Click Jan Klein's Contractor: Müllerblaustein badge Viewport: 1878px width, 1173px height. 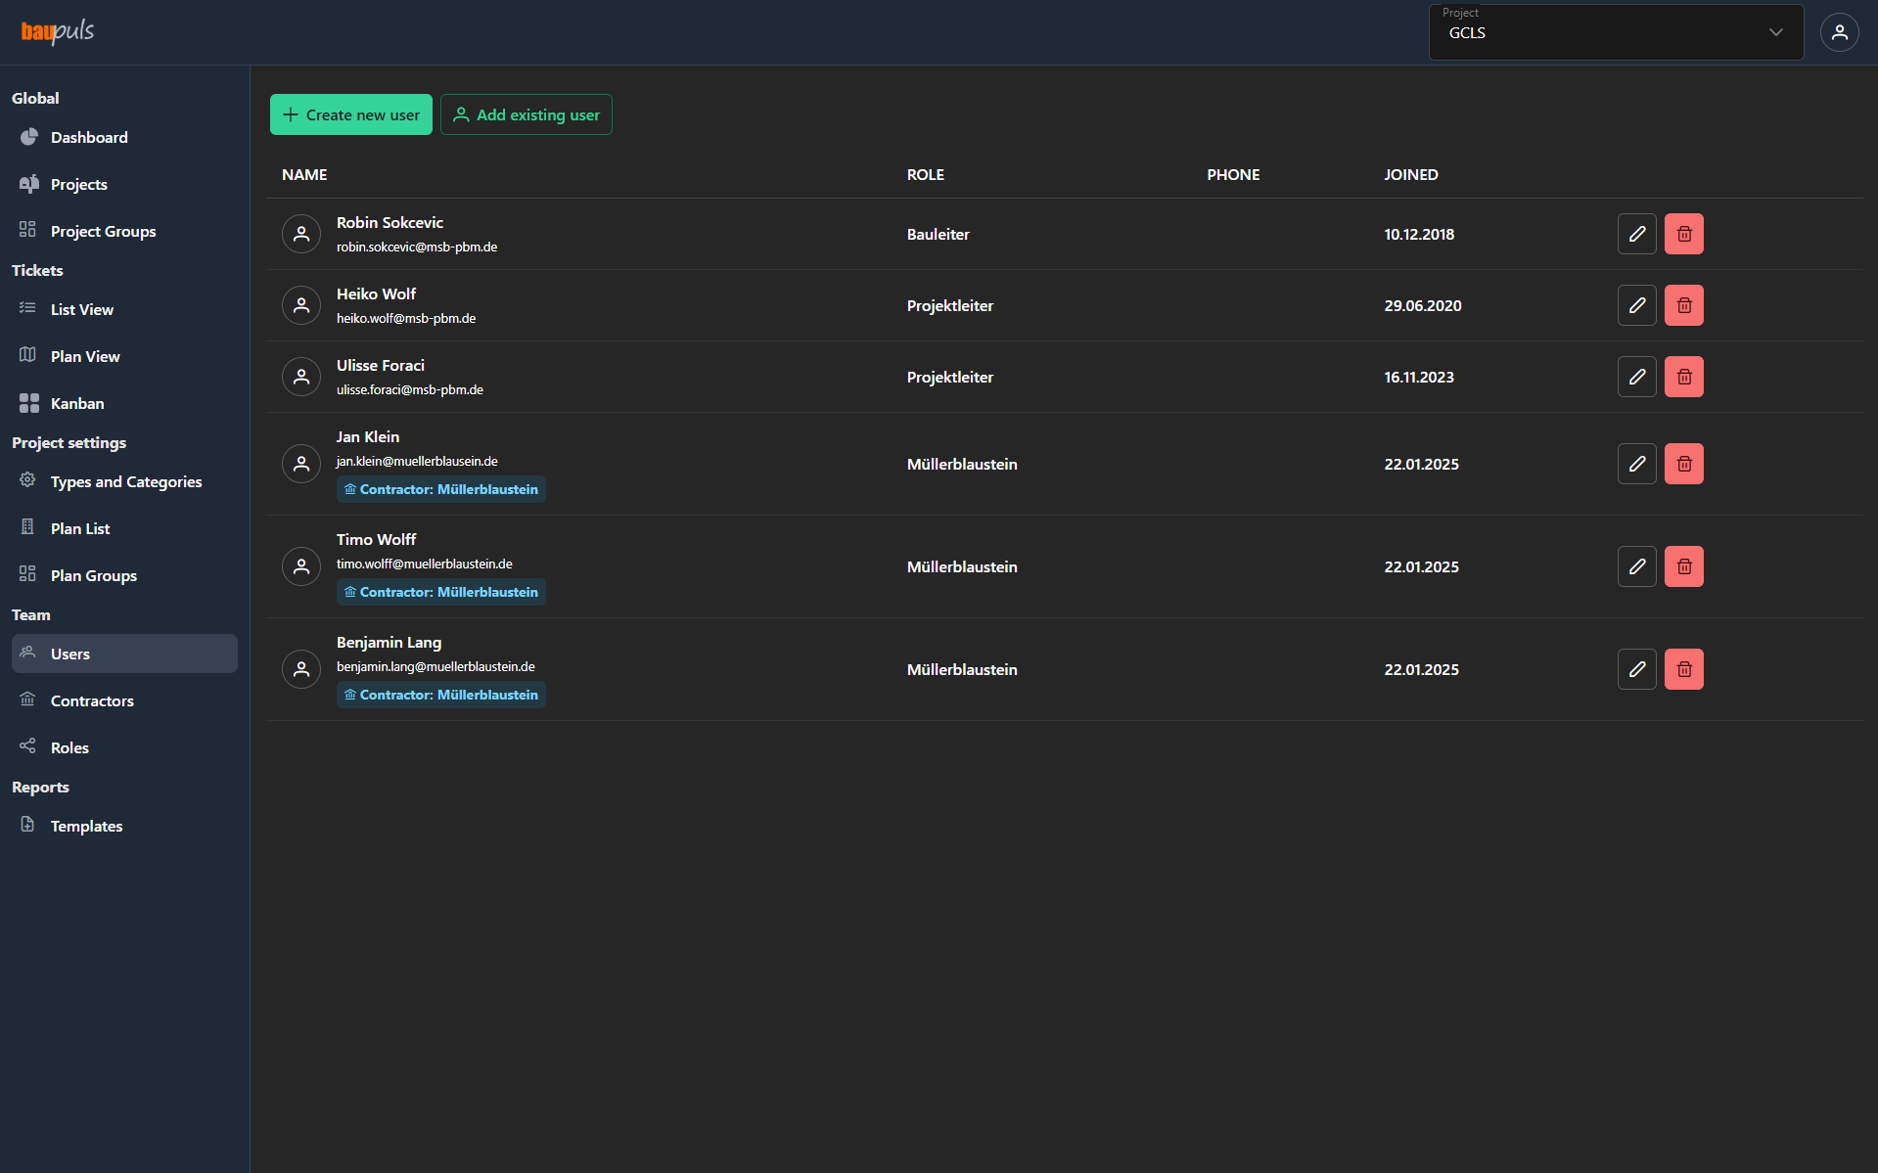pyautogui.click(x=441, y=489)
